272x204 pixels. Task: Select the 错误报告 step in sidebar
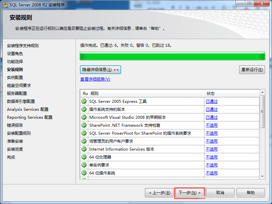point(15,125)
